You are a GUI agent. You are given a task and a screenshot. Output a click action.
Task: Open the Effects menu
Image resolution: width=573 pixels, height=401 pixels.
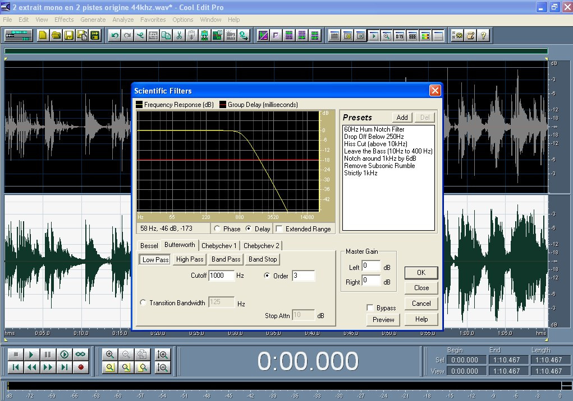click(x=64, y=20)
